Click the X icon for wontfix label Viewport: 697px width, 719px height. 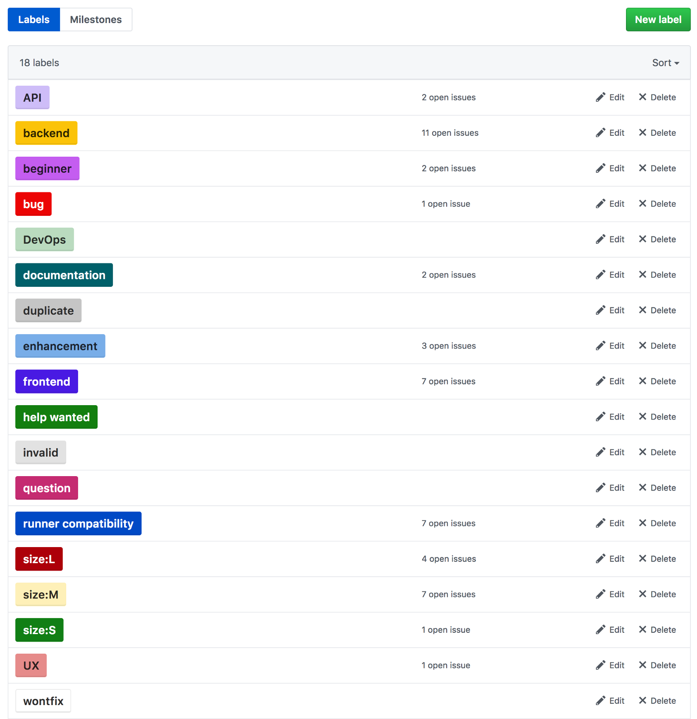coord(643,700)
